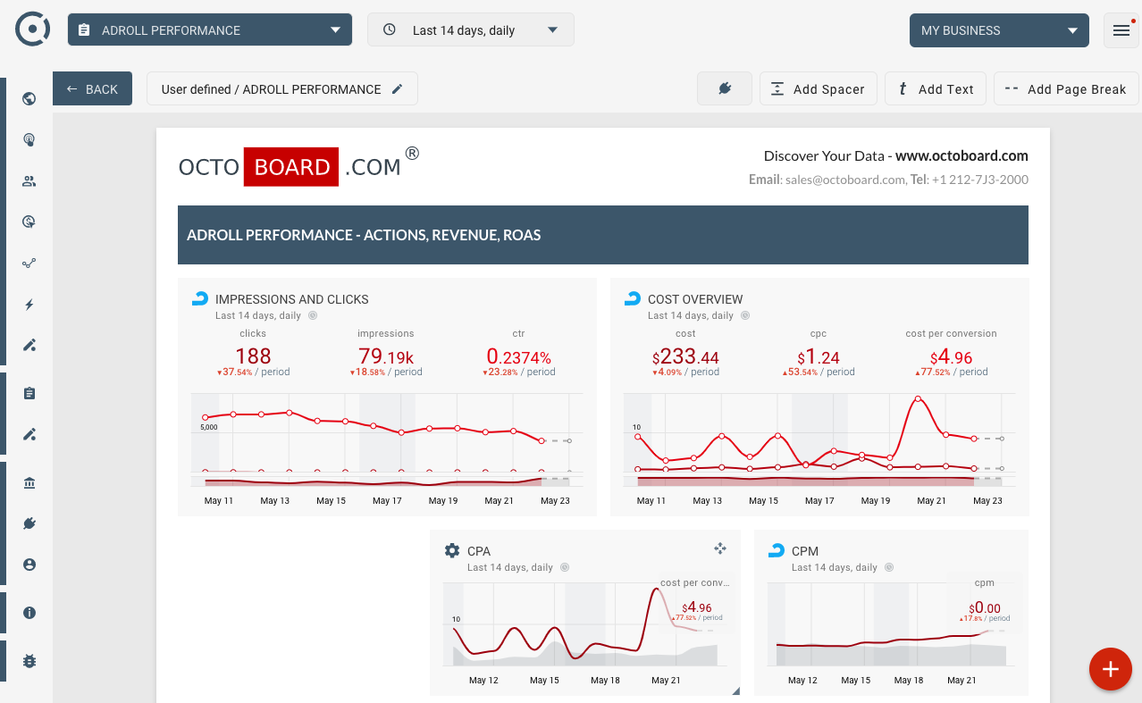Click the cpm value $0.00
Screen dimensions: 1142x703
click(985, 608)
